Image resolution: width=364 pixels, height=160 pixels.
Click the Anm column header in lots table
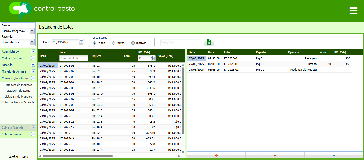pyautogui.click(x=129, y=56)
